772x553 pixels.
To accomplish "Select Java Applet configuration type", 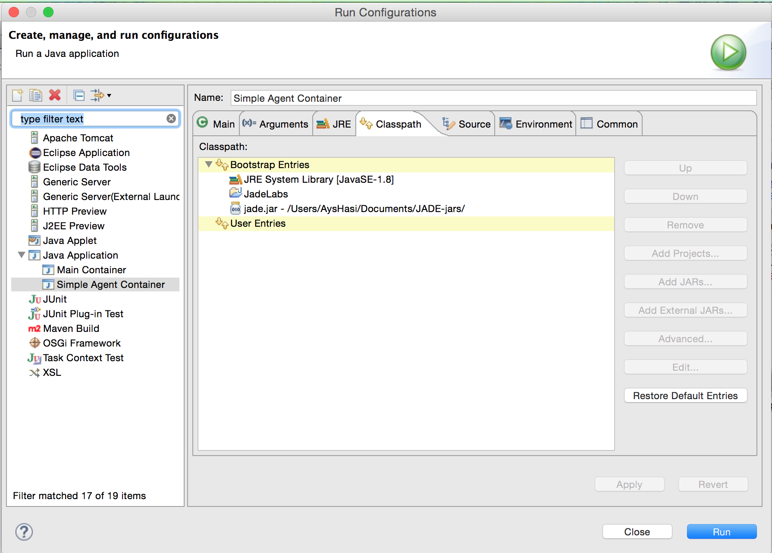I will click(x=70, y=241).
